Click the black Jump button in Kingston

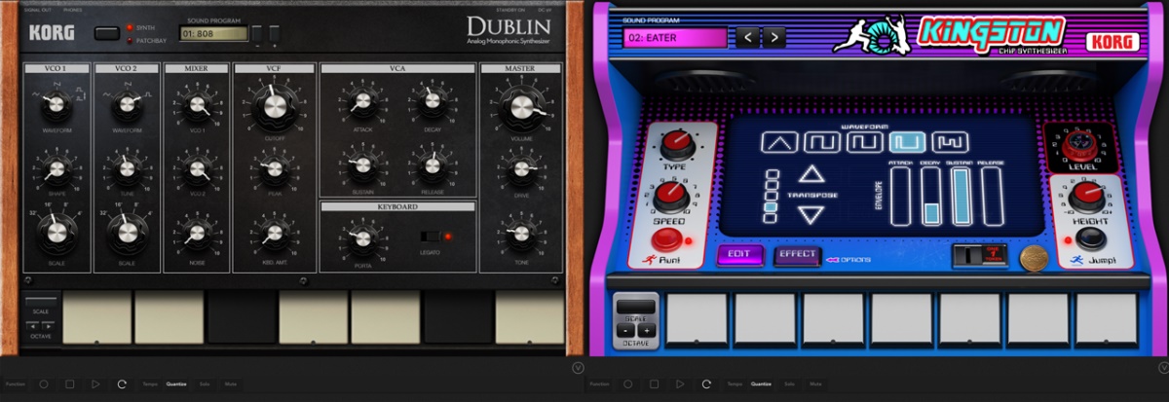click(x=1089, y=238)
